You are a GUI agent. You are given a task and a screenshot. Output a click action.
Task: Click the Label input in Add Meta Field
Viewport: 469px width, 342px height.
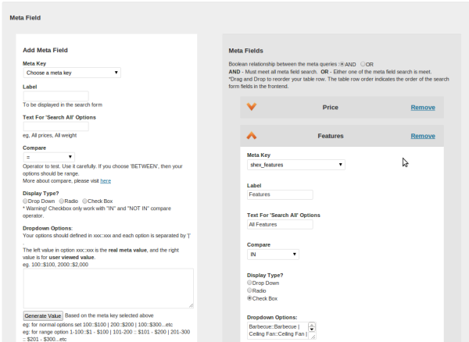[x=55, y=95]
